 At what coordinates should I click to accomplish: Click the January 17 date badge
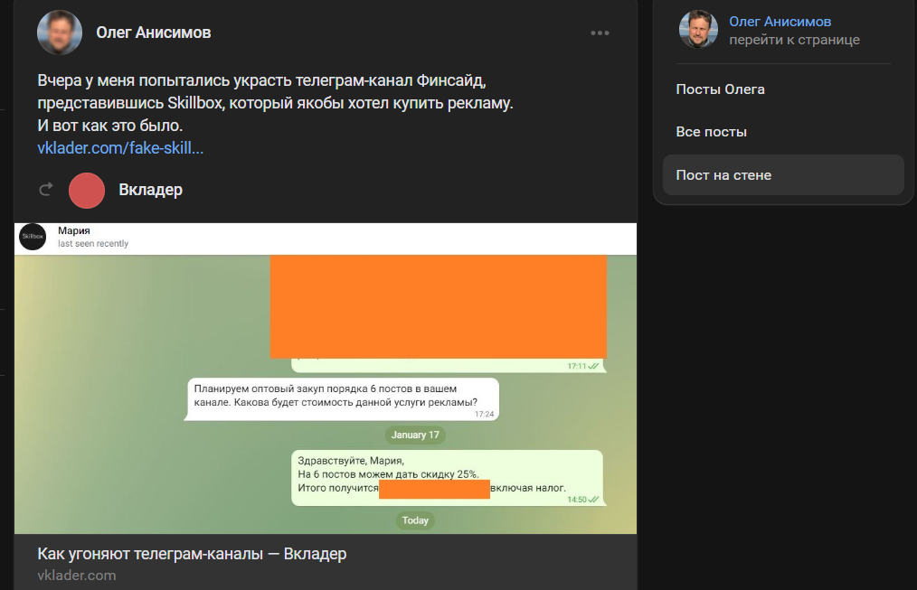[x=414, y=435]
